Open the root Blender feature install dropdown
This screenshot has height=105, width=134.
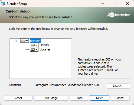coord(25,41)
